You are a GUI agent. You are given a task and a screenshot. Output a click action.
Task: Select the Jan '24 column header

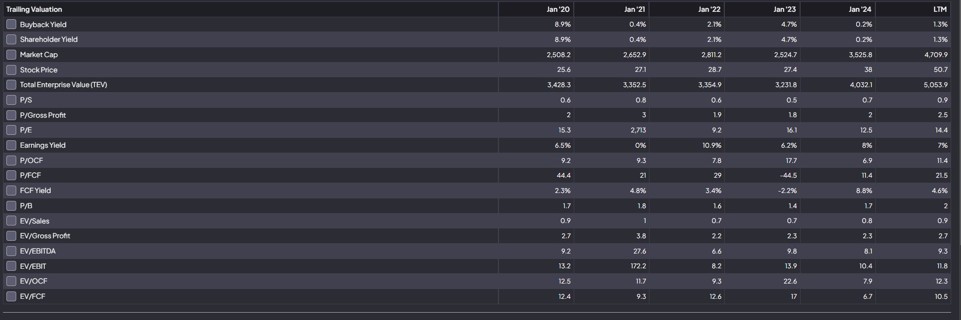pyautogui.click(x=860, y=9)
